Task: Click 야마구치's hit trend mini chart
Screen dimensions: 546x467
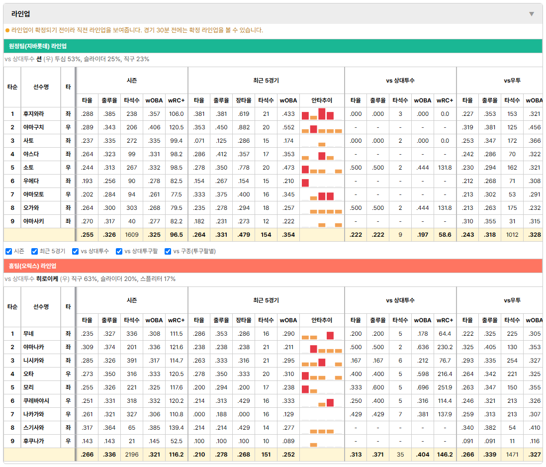Action: point(322,127)
